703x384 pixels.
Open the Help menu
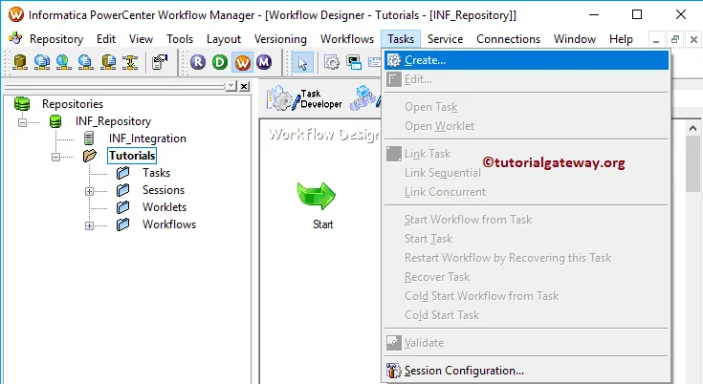click(621, 39)
